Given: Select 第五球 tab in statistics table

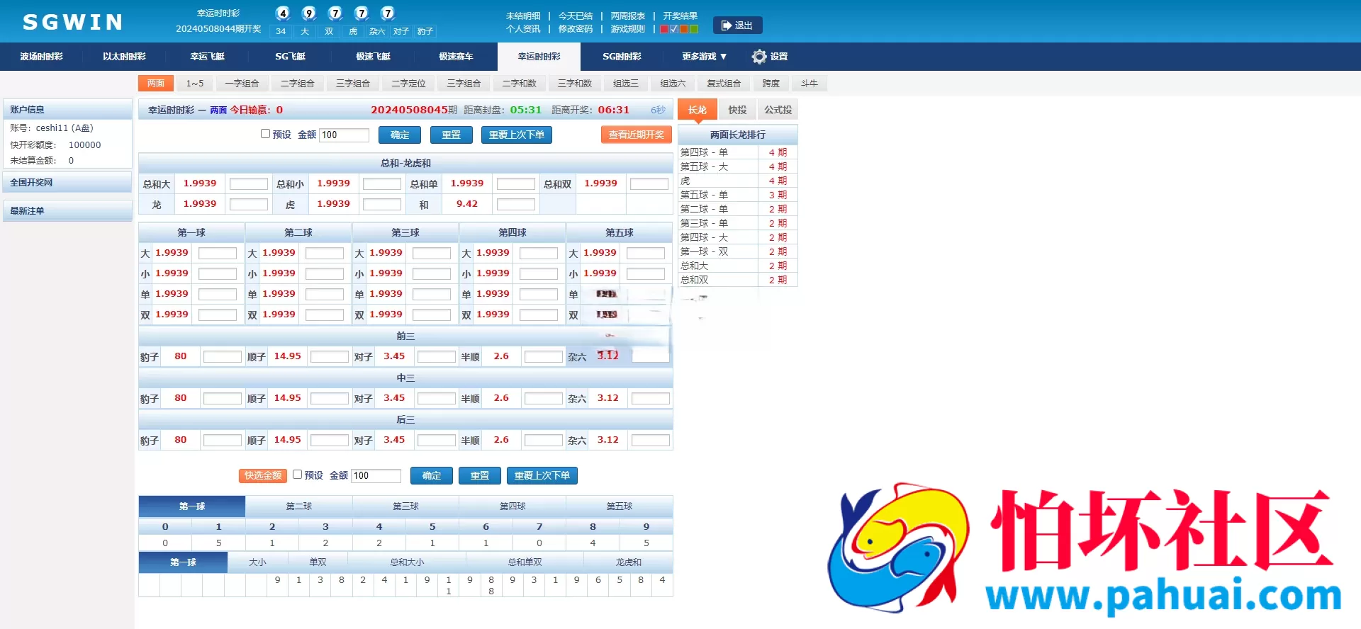Looking at the screenshot, I should pos(620,506).
